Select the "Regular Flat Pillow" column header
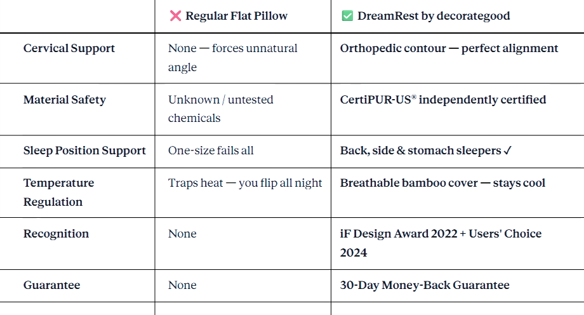Image resolution: width=584 pixels, height=315 pixels. 236,16
